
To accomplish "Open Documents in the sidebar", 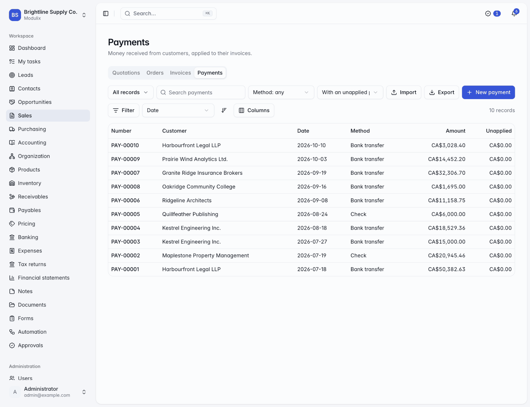I will [48, 305].
